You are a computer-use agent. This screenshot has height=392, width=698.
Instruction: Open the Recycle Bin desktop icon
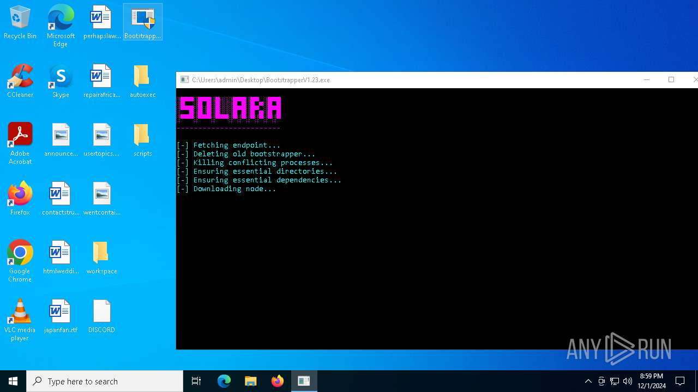click(20, 23)
